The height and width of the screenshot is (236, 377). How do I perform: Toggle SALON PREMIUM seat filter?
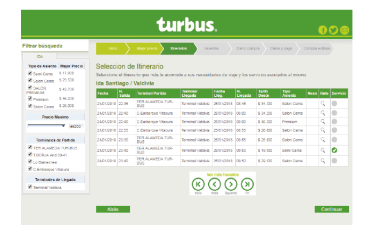30,87
